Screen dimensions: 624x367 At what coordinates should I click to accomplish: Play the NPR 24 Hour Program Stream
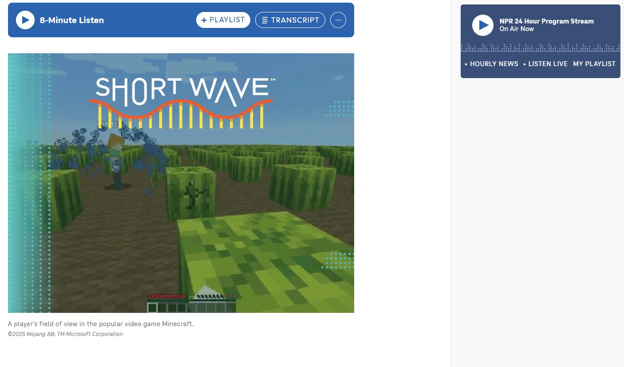pos(483,25)
